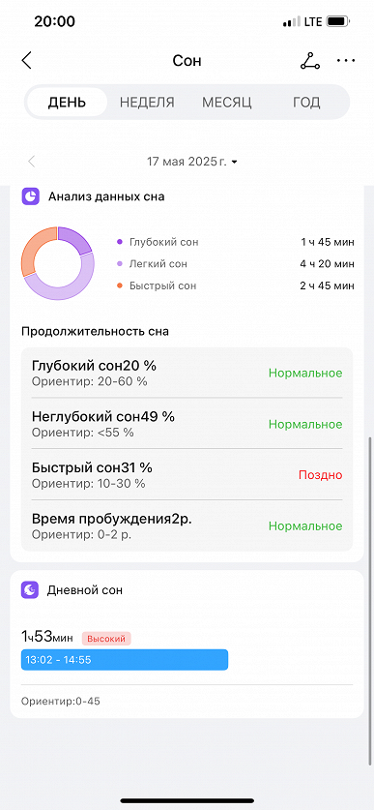This screenshot has width=374, height=810.
Task: Tap the sleep stages donut chart
Action: coord(58,263)
